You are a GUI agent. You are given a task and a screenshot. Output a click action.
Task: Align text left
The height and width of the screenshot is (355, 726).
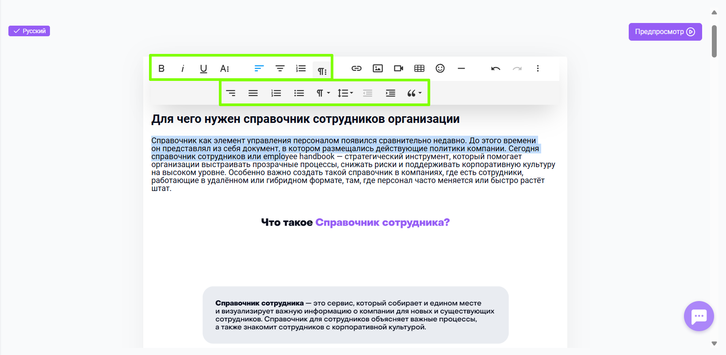tap(259, 69)
